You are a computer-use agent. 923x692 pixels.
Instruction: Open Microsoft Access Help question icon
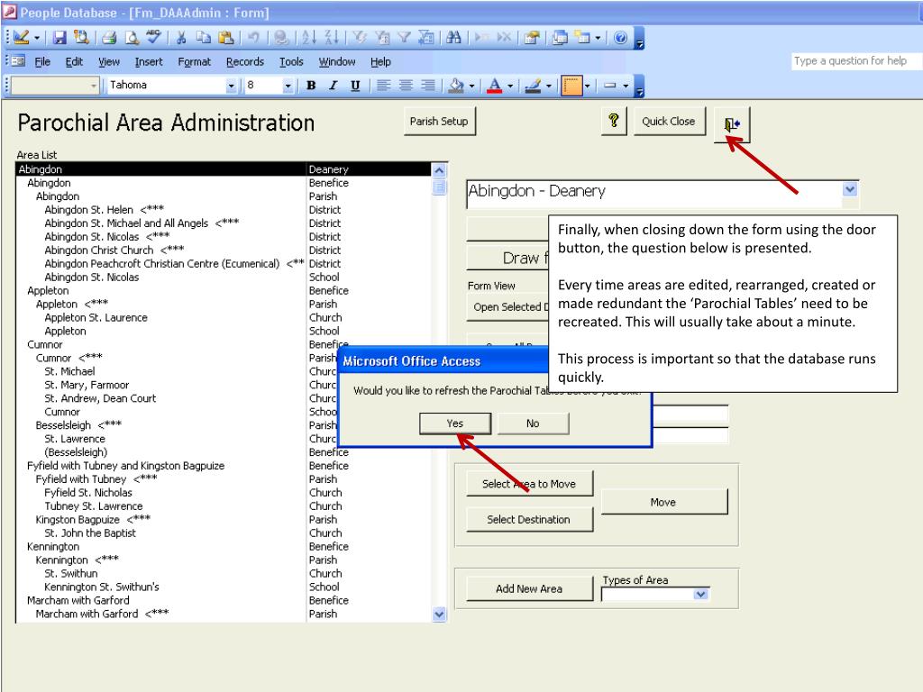click(620, 38)
